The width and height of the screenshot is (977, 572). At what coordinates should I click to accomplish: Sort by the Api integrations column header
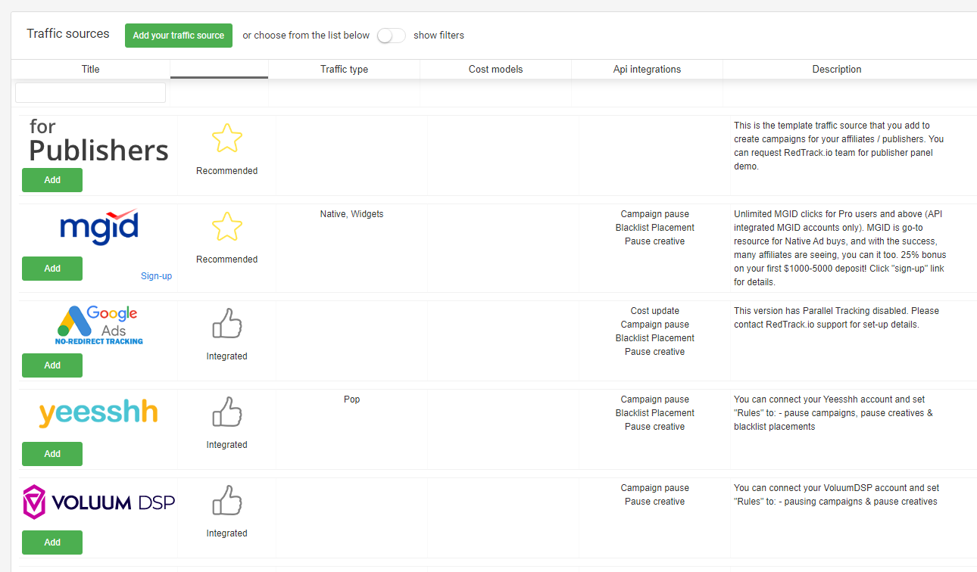[x=648, y=69]
